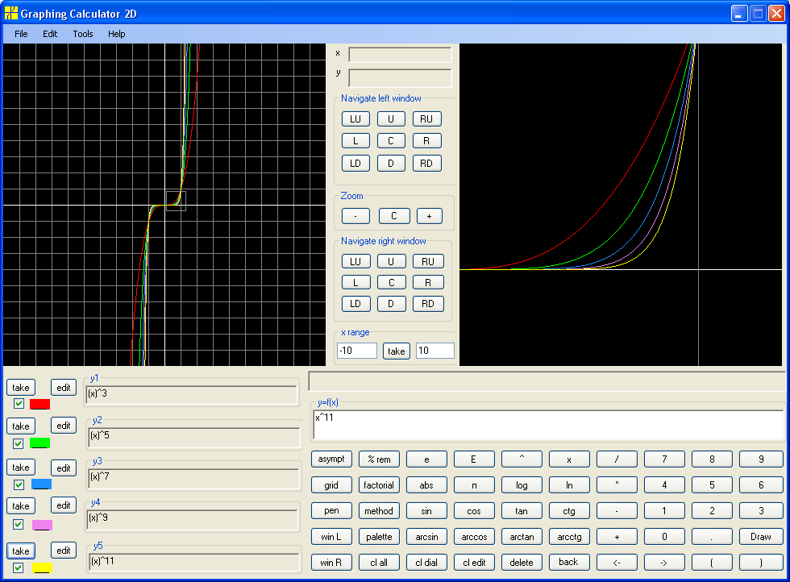This screenshot has height=582, width=790.
Task: Click the edit button for y2
Action: [x=64, y=426]
